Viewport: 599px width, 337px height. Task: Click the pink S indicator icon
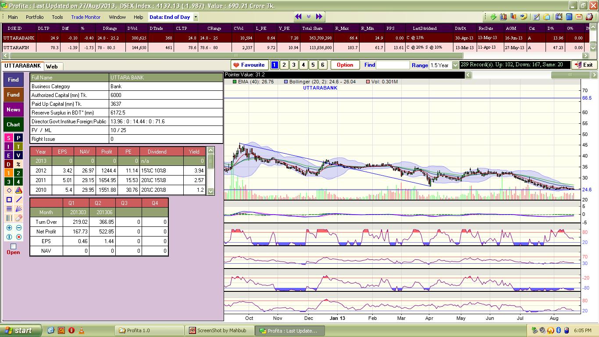click(9, 138)
